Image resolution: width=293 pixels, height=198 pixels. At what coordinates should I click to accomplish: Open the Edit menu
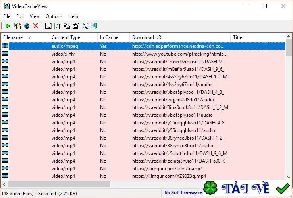pos(20,16)
